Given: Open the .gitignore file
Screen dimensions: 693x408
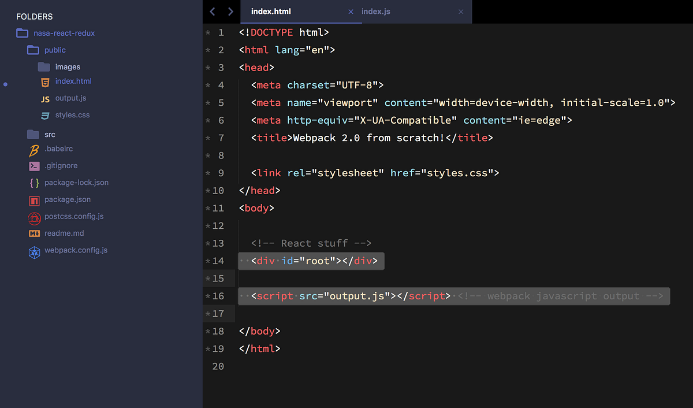Looking at the screenshot, I should tap(61, 166).
